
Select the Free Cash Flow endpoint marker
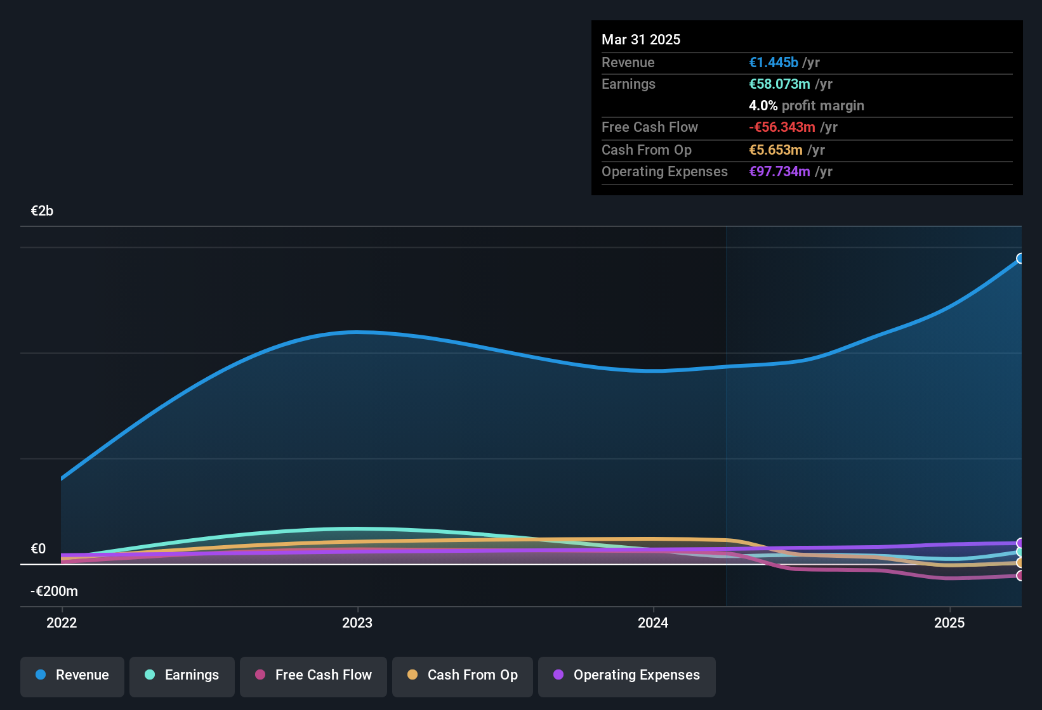(1020, 576)
